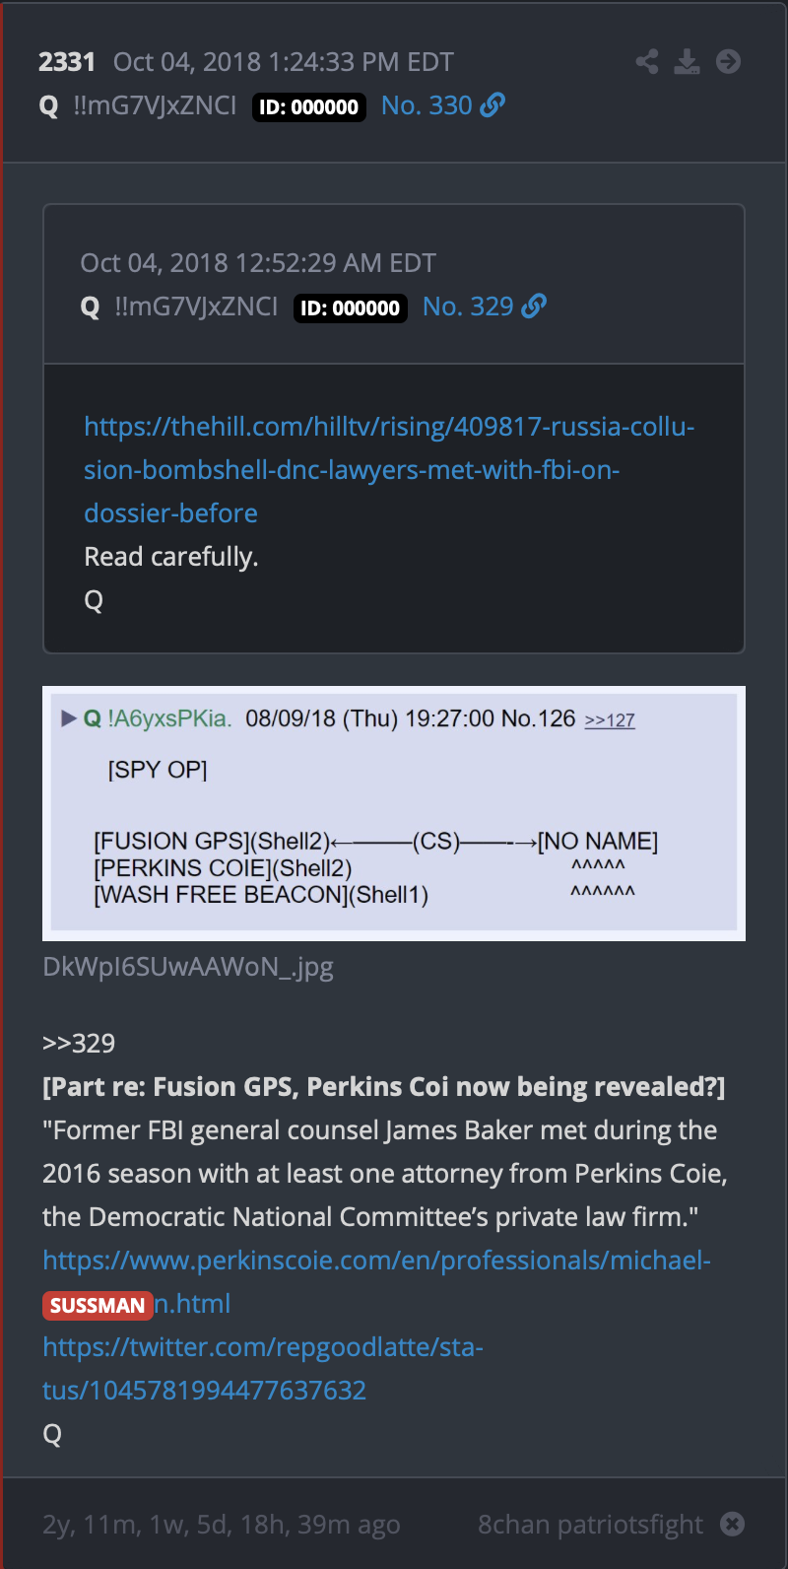Screen dimensions: 788x1569
Task: Click the DkWpI6SUwAAWoN_.jpg filename
Action: click(188, 967)
